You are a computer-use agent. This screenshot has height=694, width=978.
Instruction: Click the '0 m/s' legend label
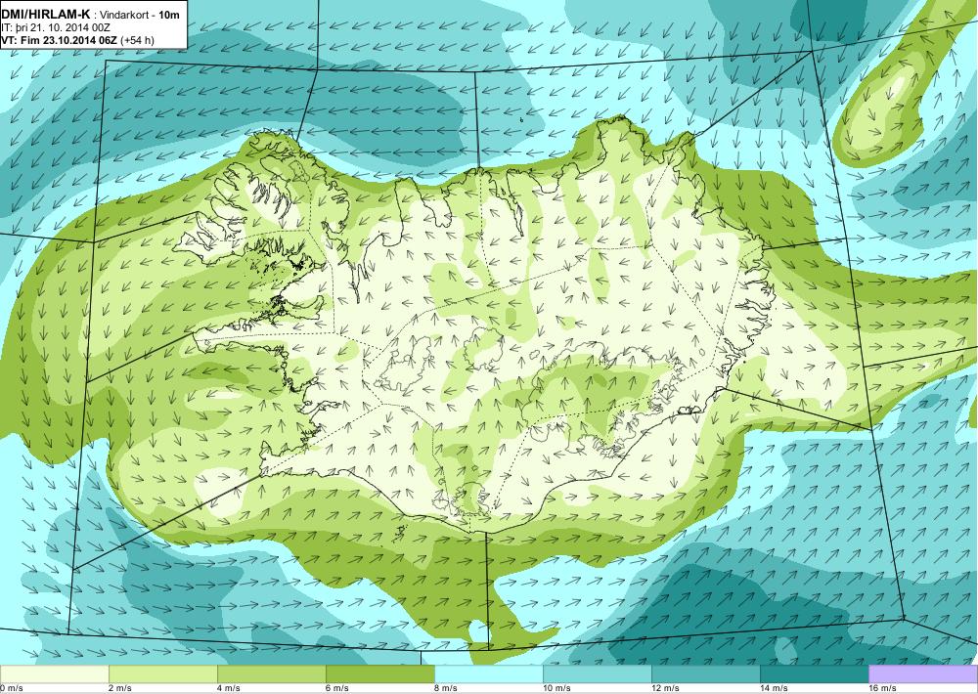pyautogui.click(x=11, y=688)
